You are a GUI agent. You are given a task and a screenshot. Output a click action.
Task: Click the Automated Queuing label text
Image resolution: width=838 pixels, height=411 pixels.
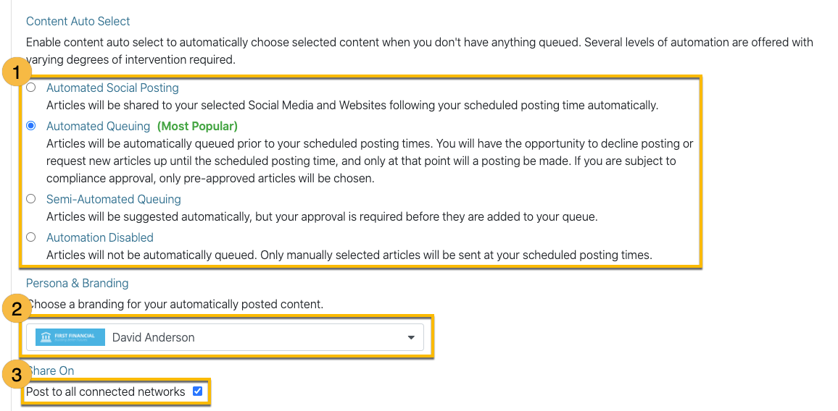[99, 126]
